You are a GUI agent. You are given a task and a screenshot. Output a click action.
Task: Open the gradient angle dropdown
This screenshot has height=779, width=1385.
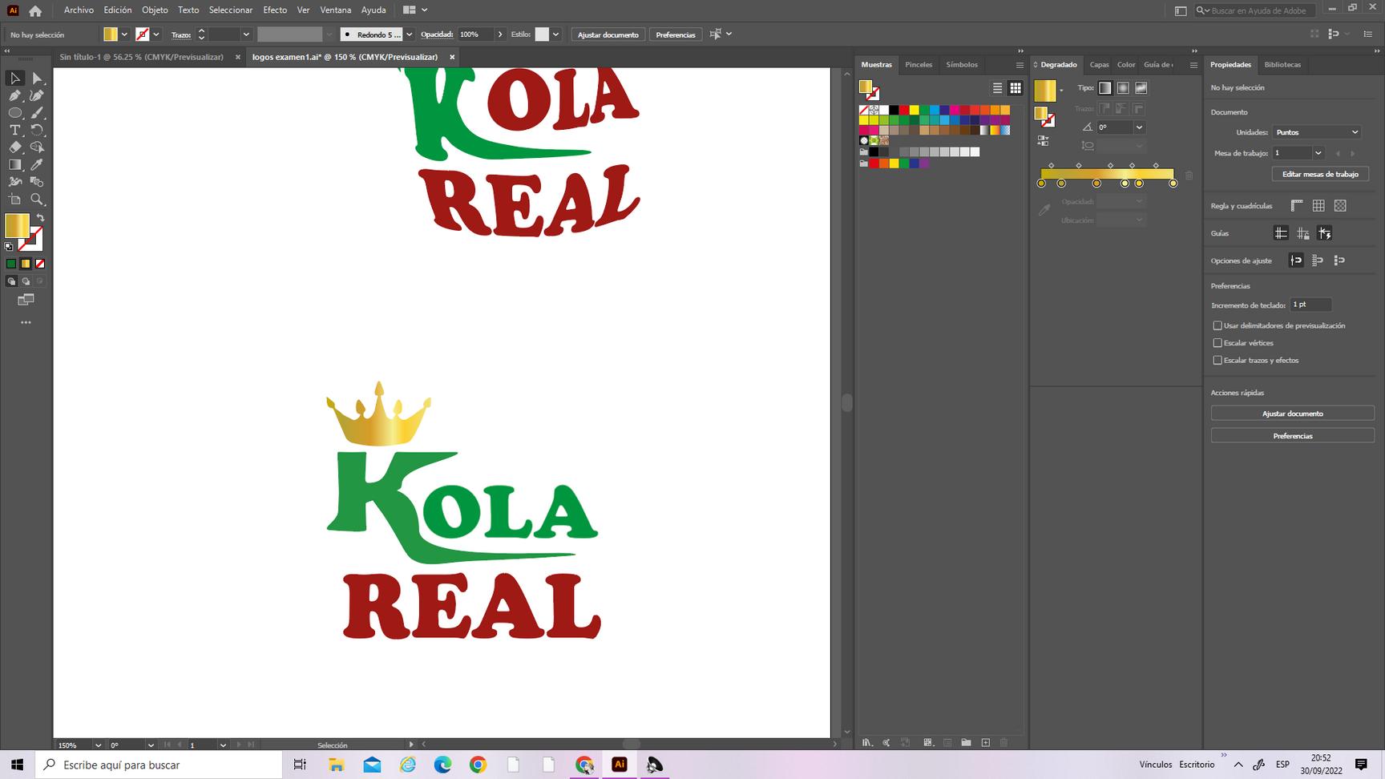point(1139,127)
